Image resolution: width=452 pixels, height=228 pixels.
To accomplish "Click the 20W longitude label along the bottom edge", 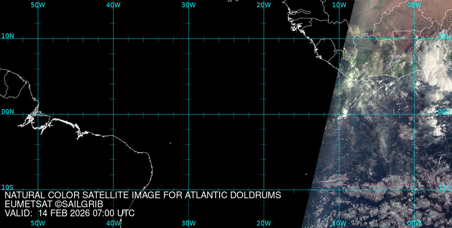I will [x=264, y=223].
